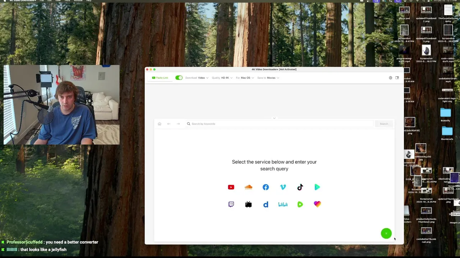Screen dimensions: 460x258
Task: Collapse the browser panel with chevron
Action: point(274,118)
